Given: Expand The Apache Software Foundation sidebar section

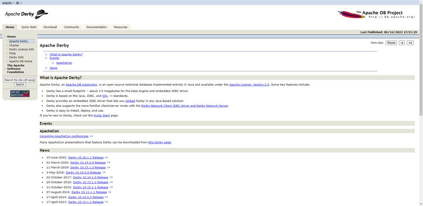Looking at the screenshot, I should (x=5, y=69).
